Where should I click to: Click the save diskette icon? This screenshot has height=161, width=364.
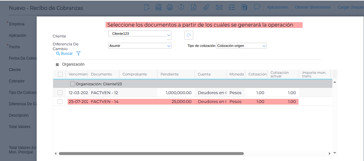pyautogui.click(x=158, y=7)
